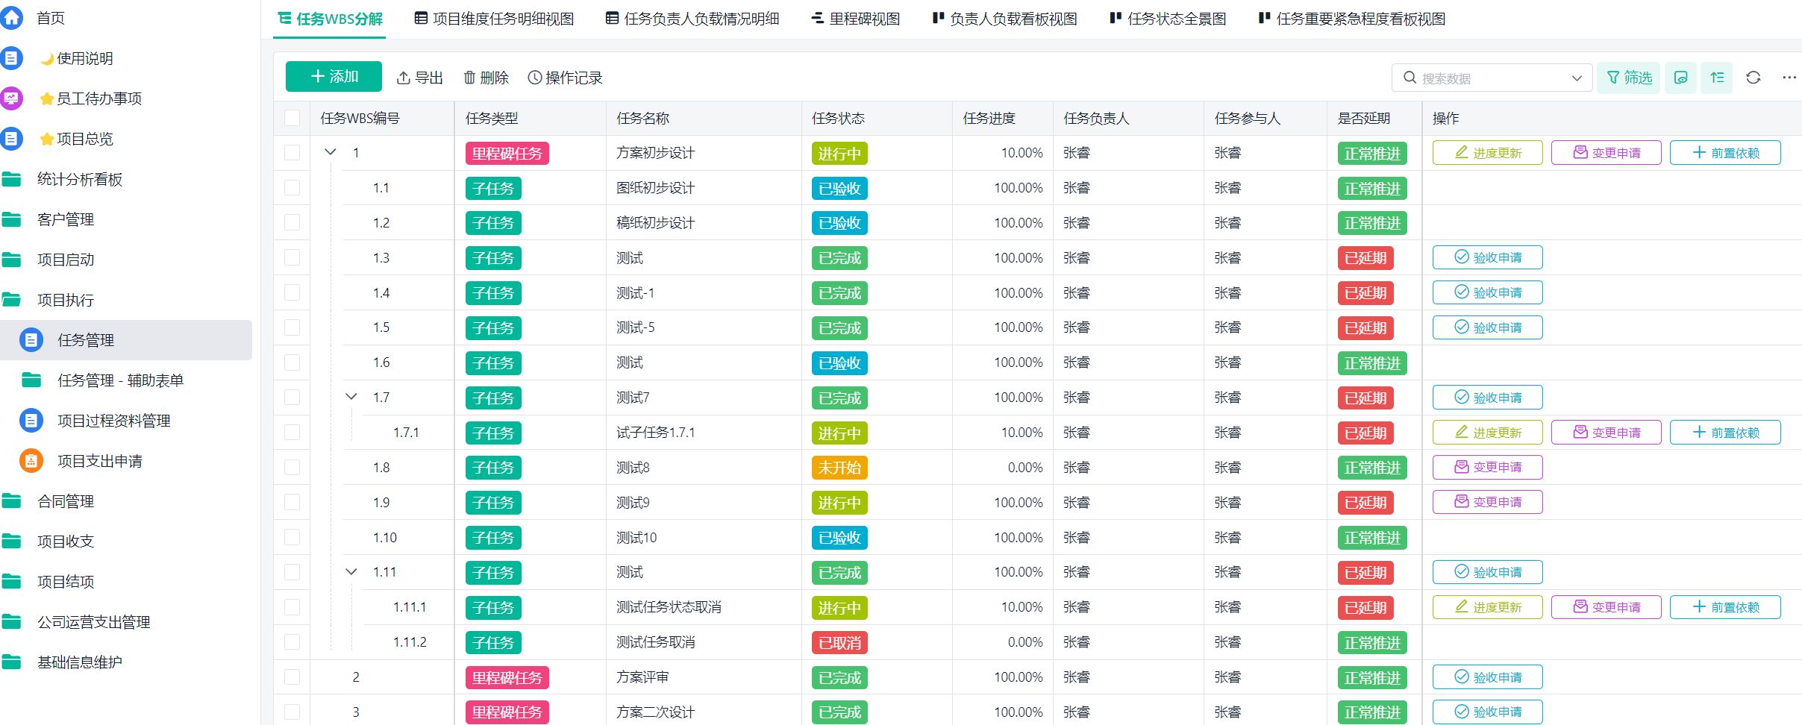Open 公司运营支出管理 folder icon
Viewport: 1802px width, 725px height.
tap(11, 622)
